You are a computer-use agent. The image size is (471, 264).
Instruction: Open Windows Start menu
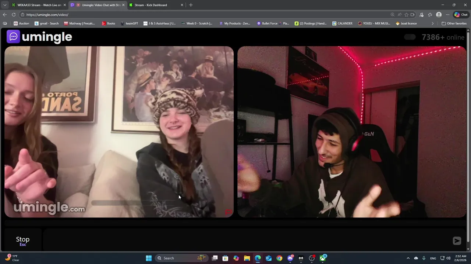pyautogui.click(x=149, y=258)
